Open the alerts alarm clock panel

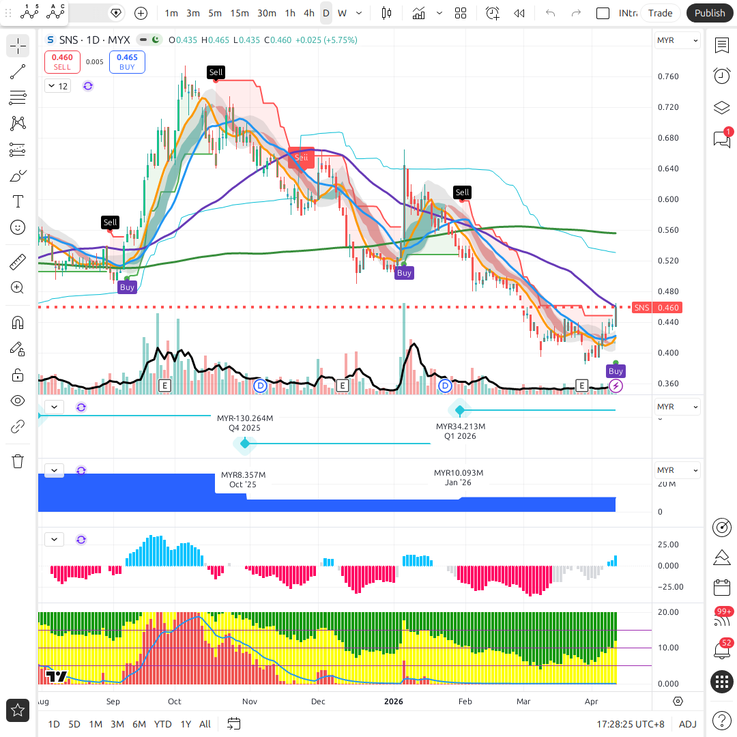[x=721, y=76]
